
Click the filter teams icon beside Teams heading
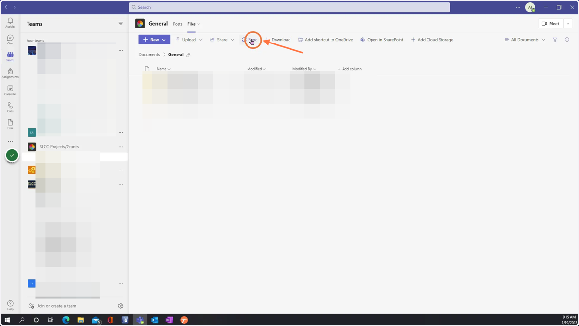point(121,24)
